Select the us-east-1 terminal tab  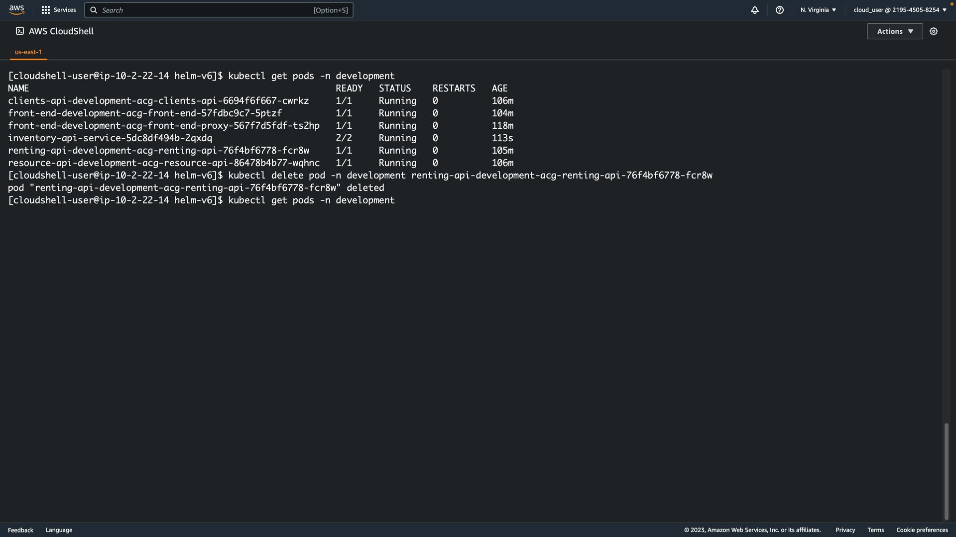pyautogui.click(x=28, y=52)
